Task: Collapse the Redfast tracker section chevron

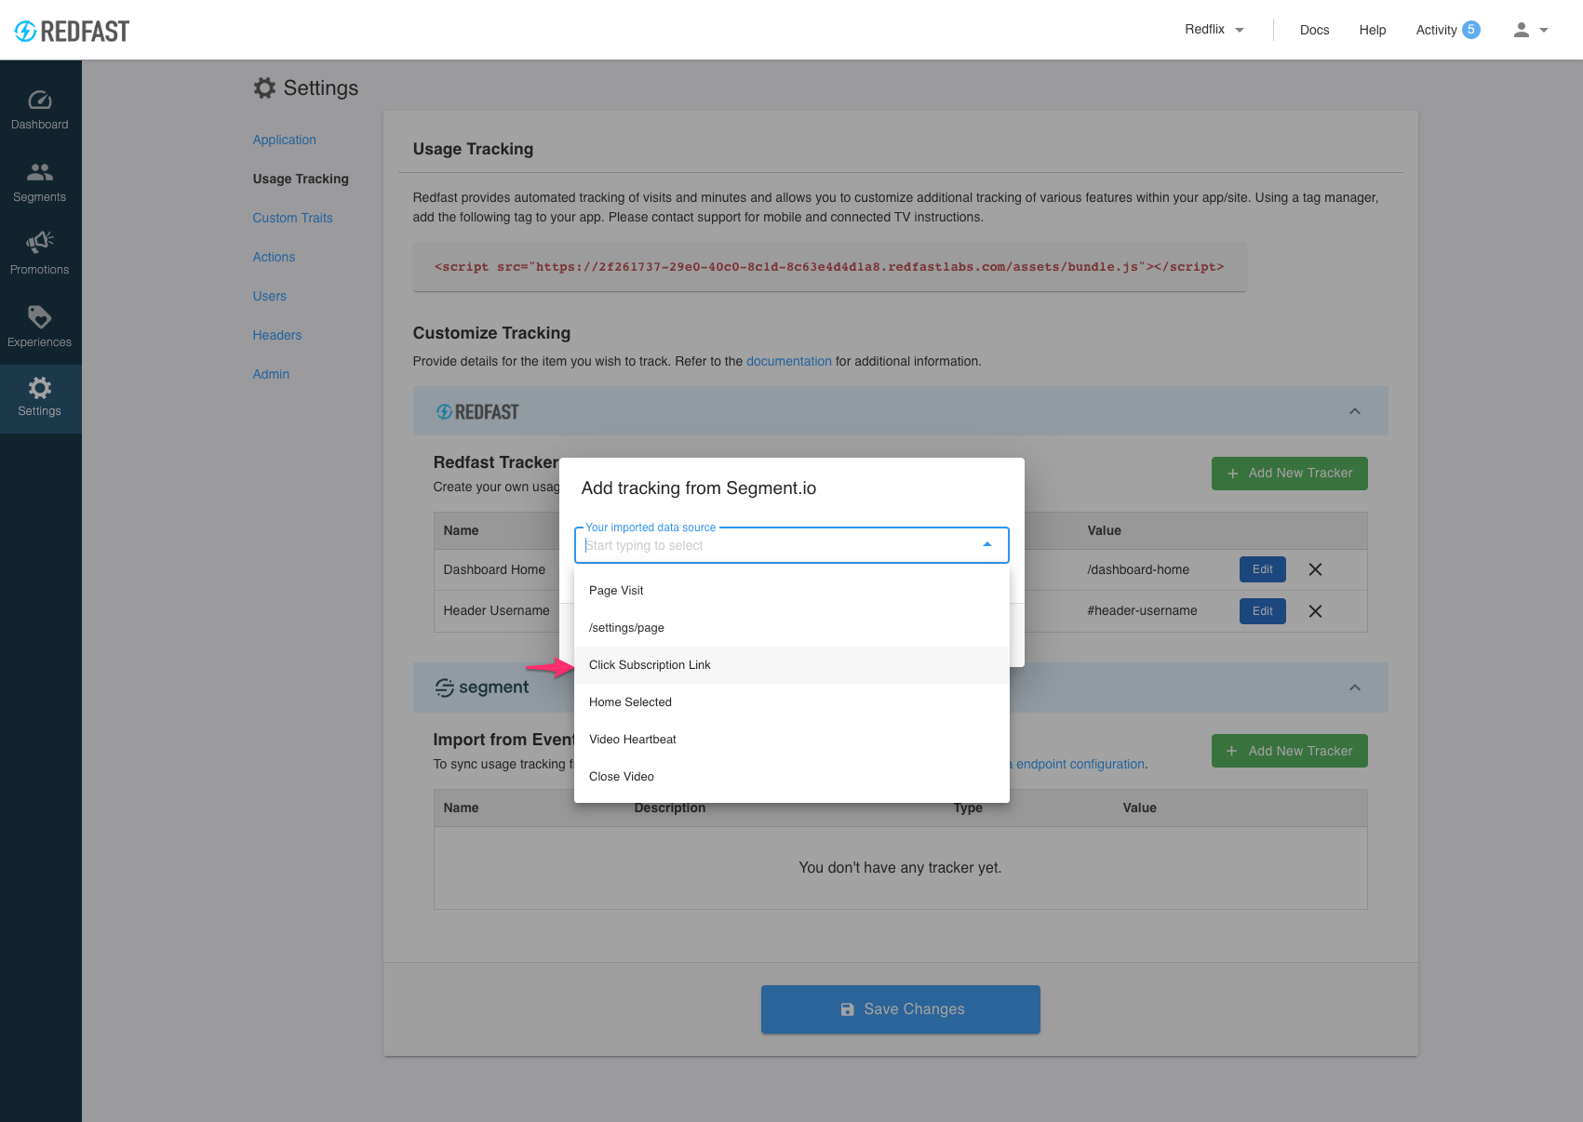Action: pos(1355,411)
